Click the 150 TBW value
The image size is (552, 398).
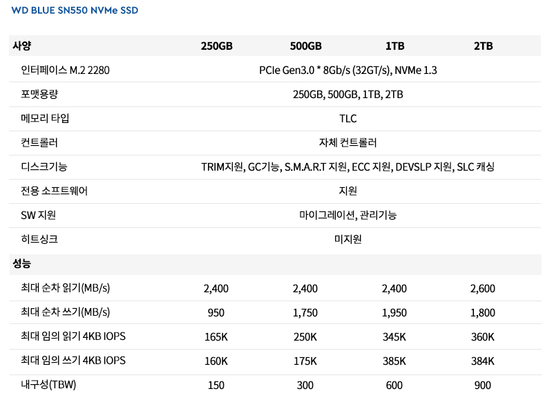[216, 386]
